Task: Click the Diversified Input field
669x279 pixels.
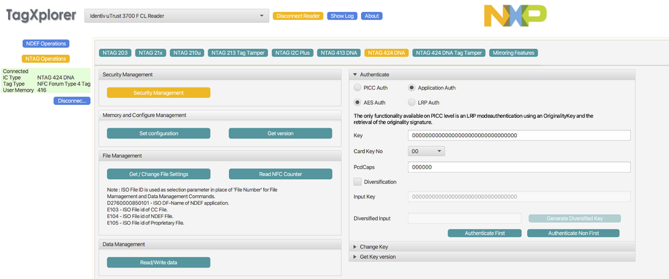Action: point(465,218)
